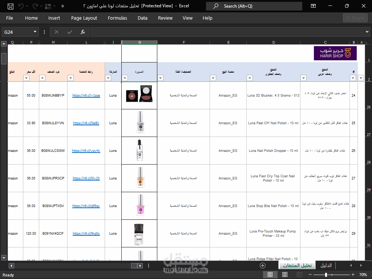Click the Save icon in title bar
The width and height of the screenshot is (372, 279).
tap(11, 6)
